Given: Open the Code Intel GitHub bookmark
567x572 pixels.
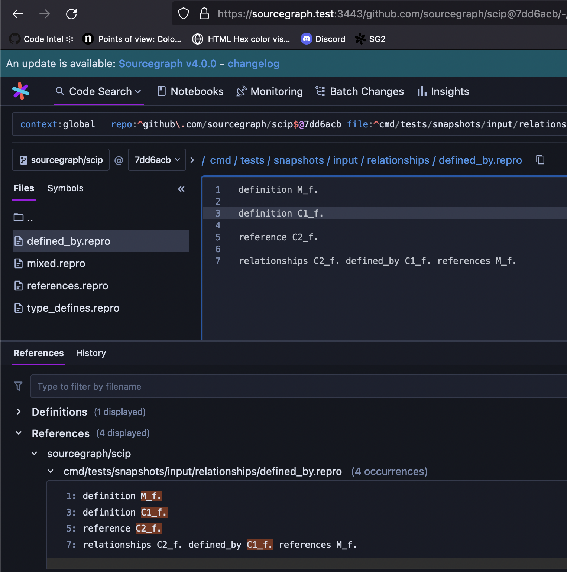Looking at the screenshot, I should click(41, 39).
